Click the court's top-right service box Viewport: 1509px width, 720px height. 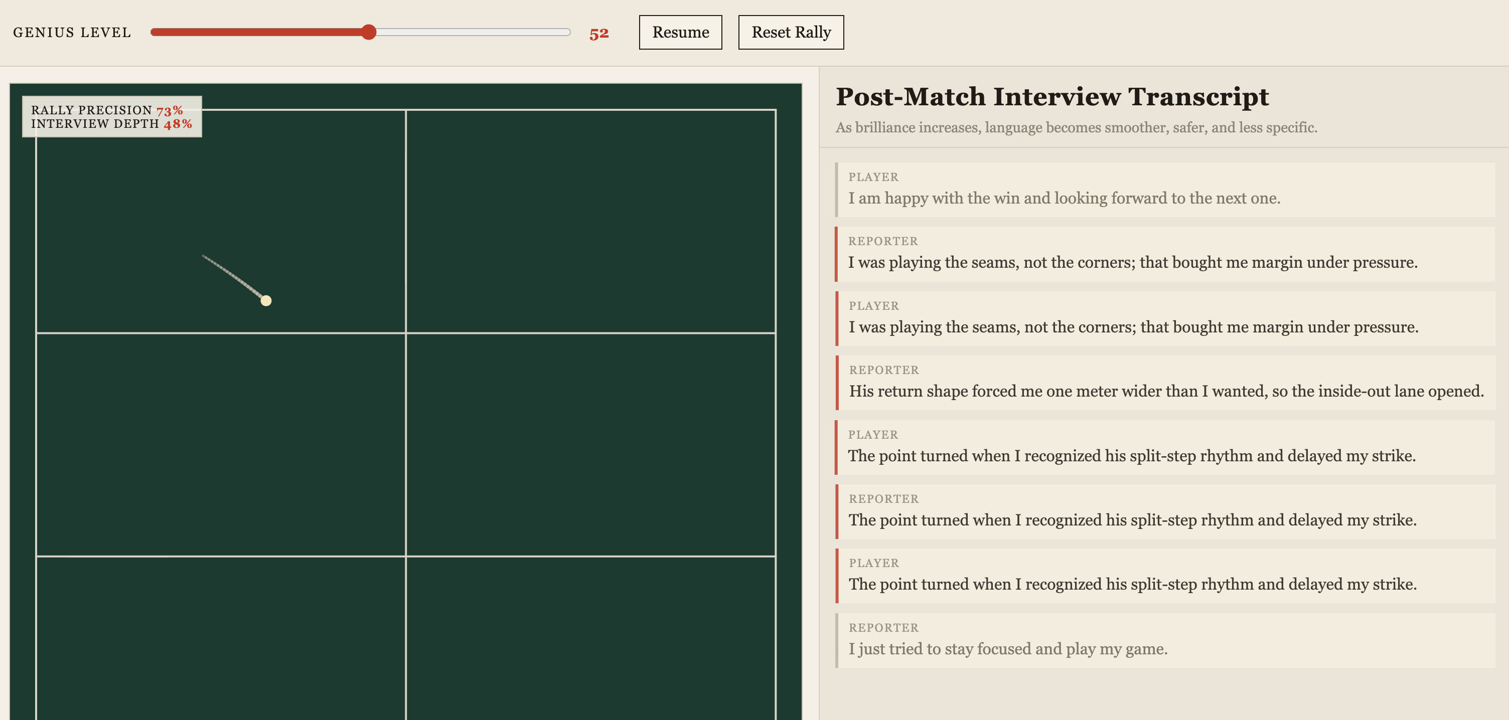click(590, 221)
